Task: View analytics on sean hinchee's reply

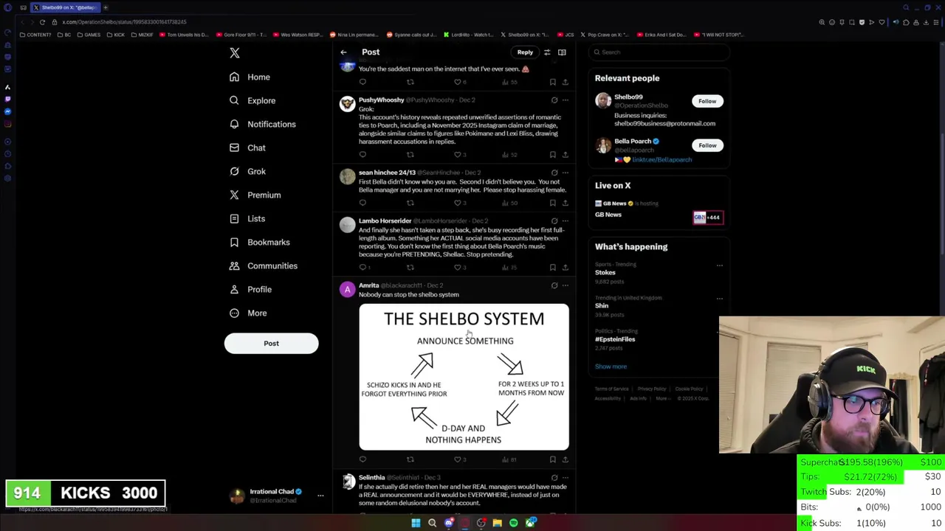Action: (x=509, y=203)
